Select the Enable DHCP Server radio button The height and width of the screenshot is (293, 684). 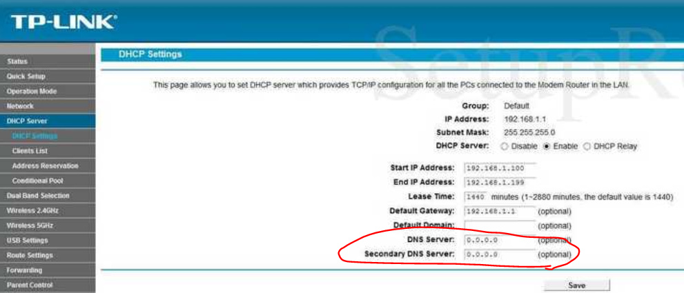pyautogui.click(x=547, y=147)
